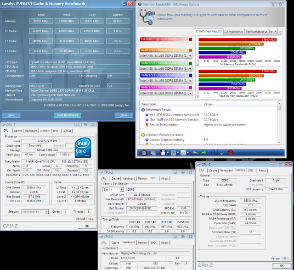Toggle the blue Reference Chipset/Memory square
The image size is (294, 270).
pyautogui.click(x=191, y=75)
